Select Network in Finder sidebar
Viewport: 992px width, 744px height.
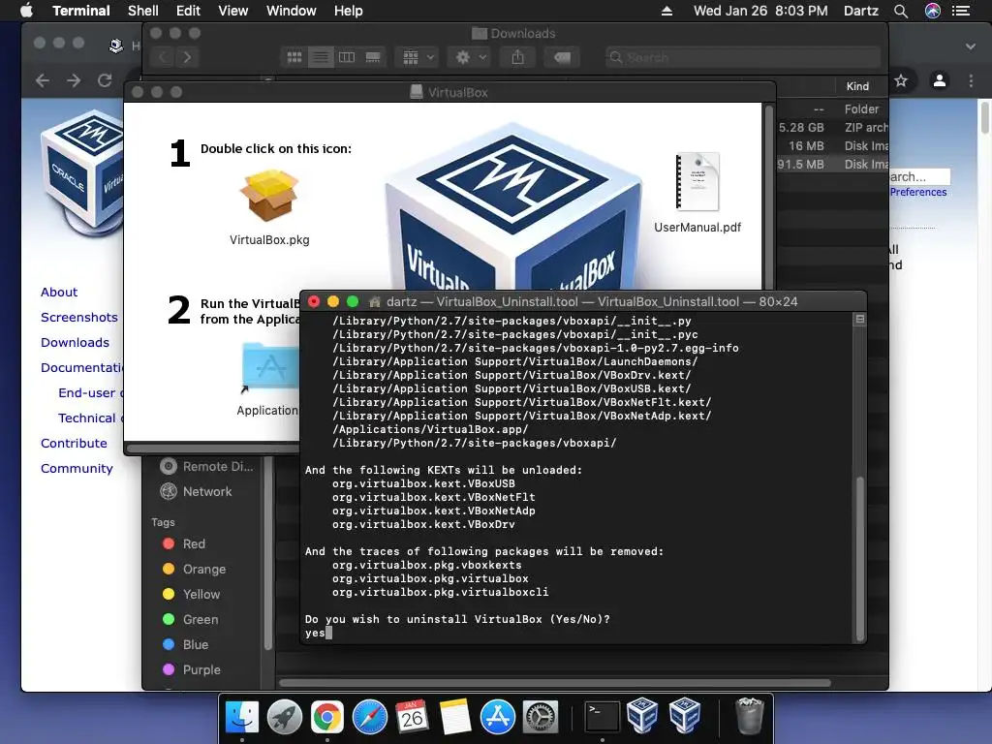click(196, 491)
